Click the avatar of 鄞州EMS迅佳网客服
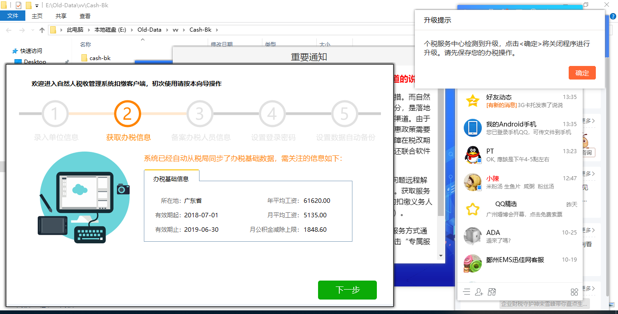This screenshot has width=618, height=314. [x=473, y=263]
